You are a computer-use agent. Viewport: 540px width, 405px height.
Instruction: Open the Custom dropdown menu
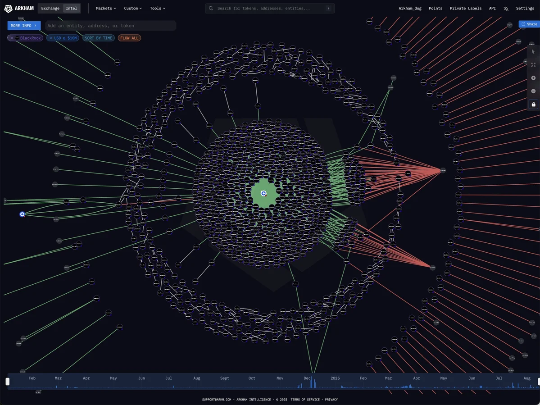(133, 8)
